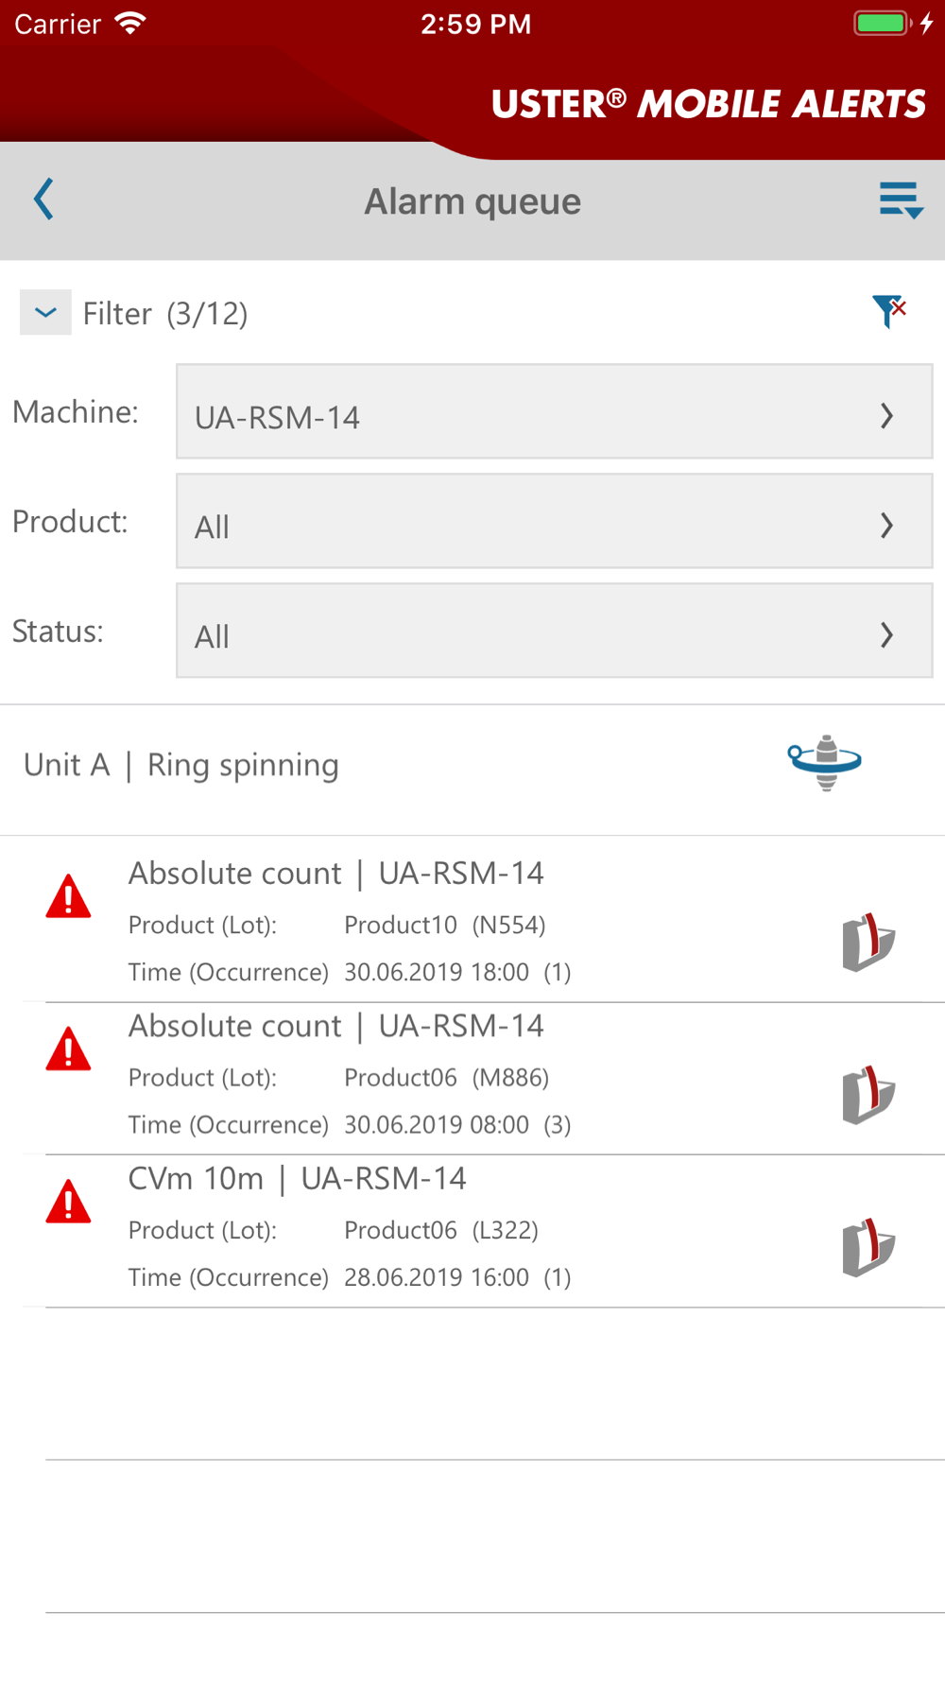
Task: Open logbook icon for lot M886 alarm
Action: click(x=868, y=1095)
